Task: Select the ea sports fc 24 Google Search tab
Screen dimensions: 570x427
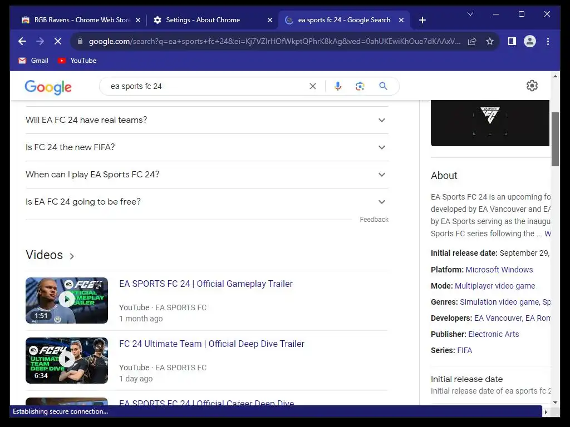Action: pos(344,20)
